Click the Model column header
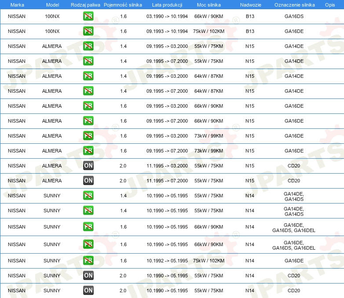Viewport: 344px width, 298px height. click(x=52, y=5)
